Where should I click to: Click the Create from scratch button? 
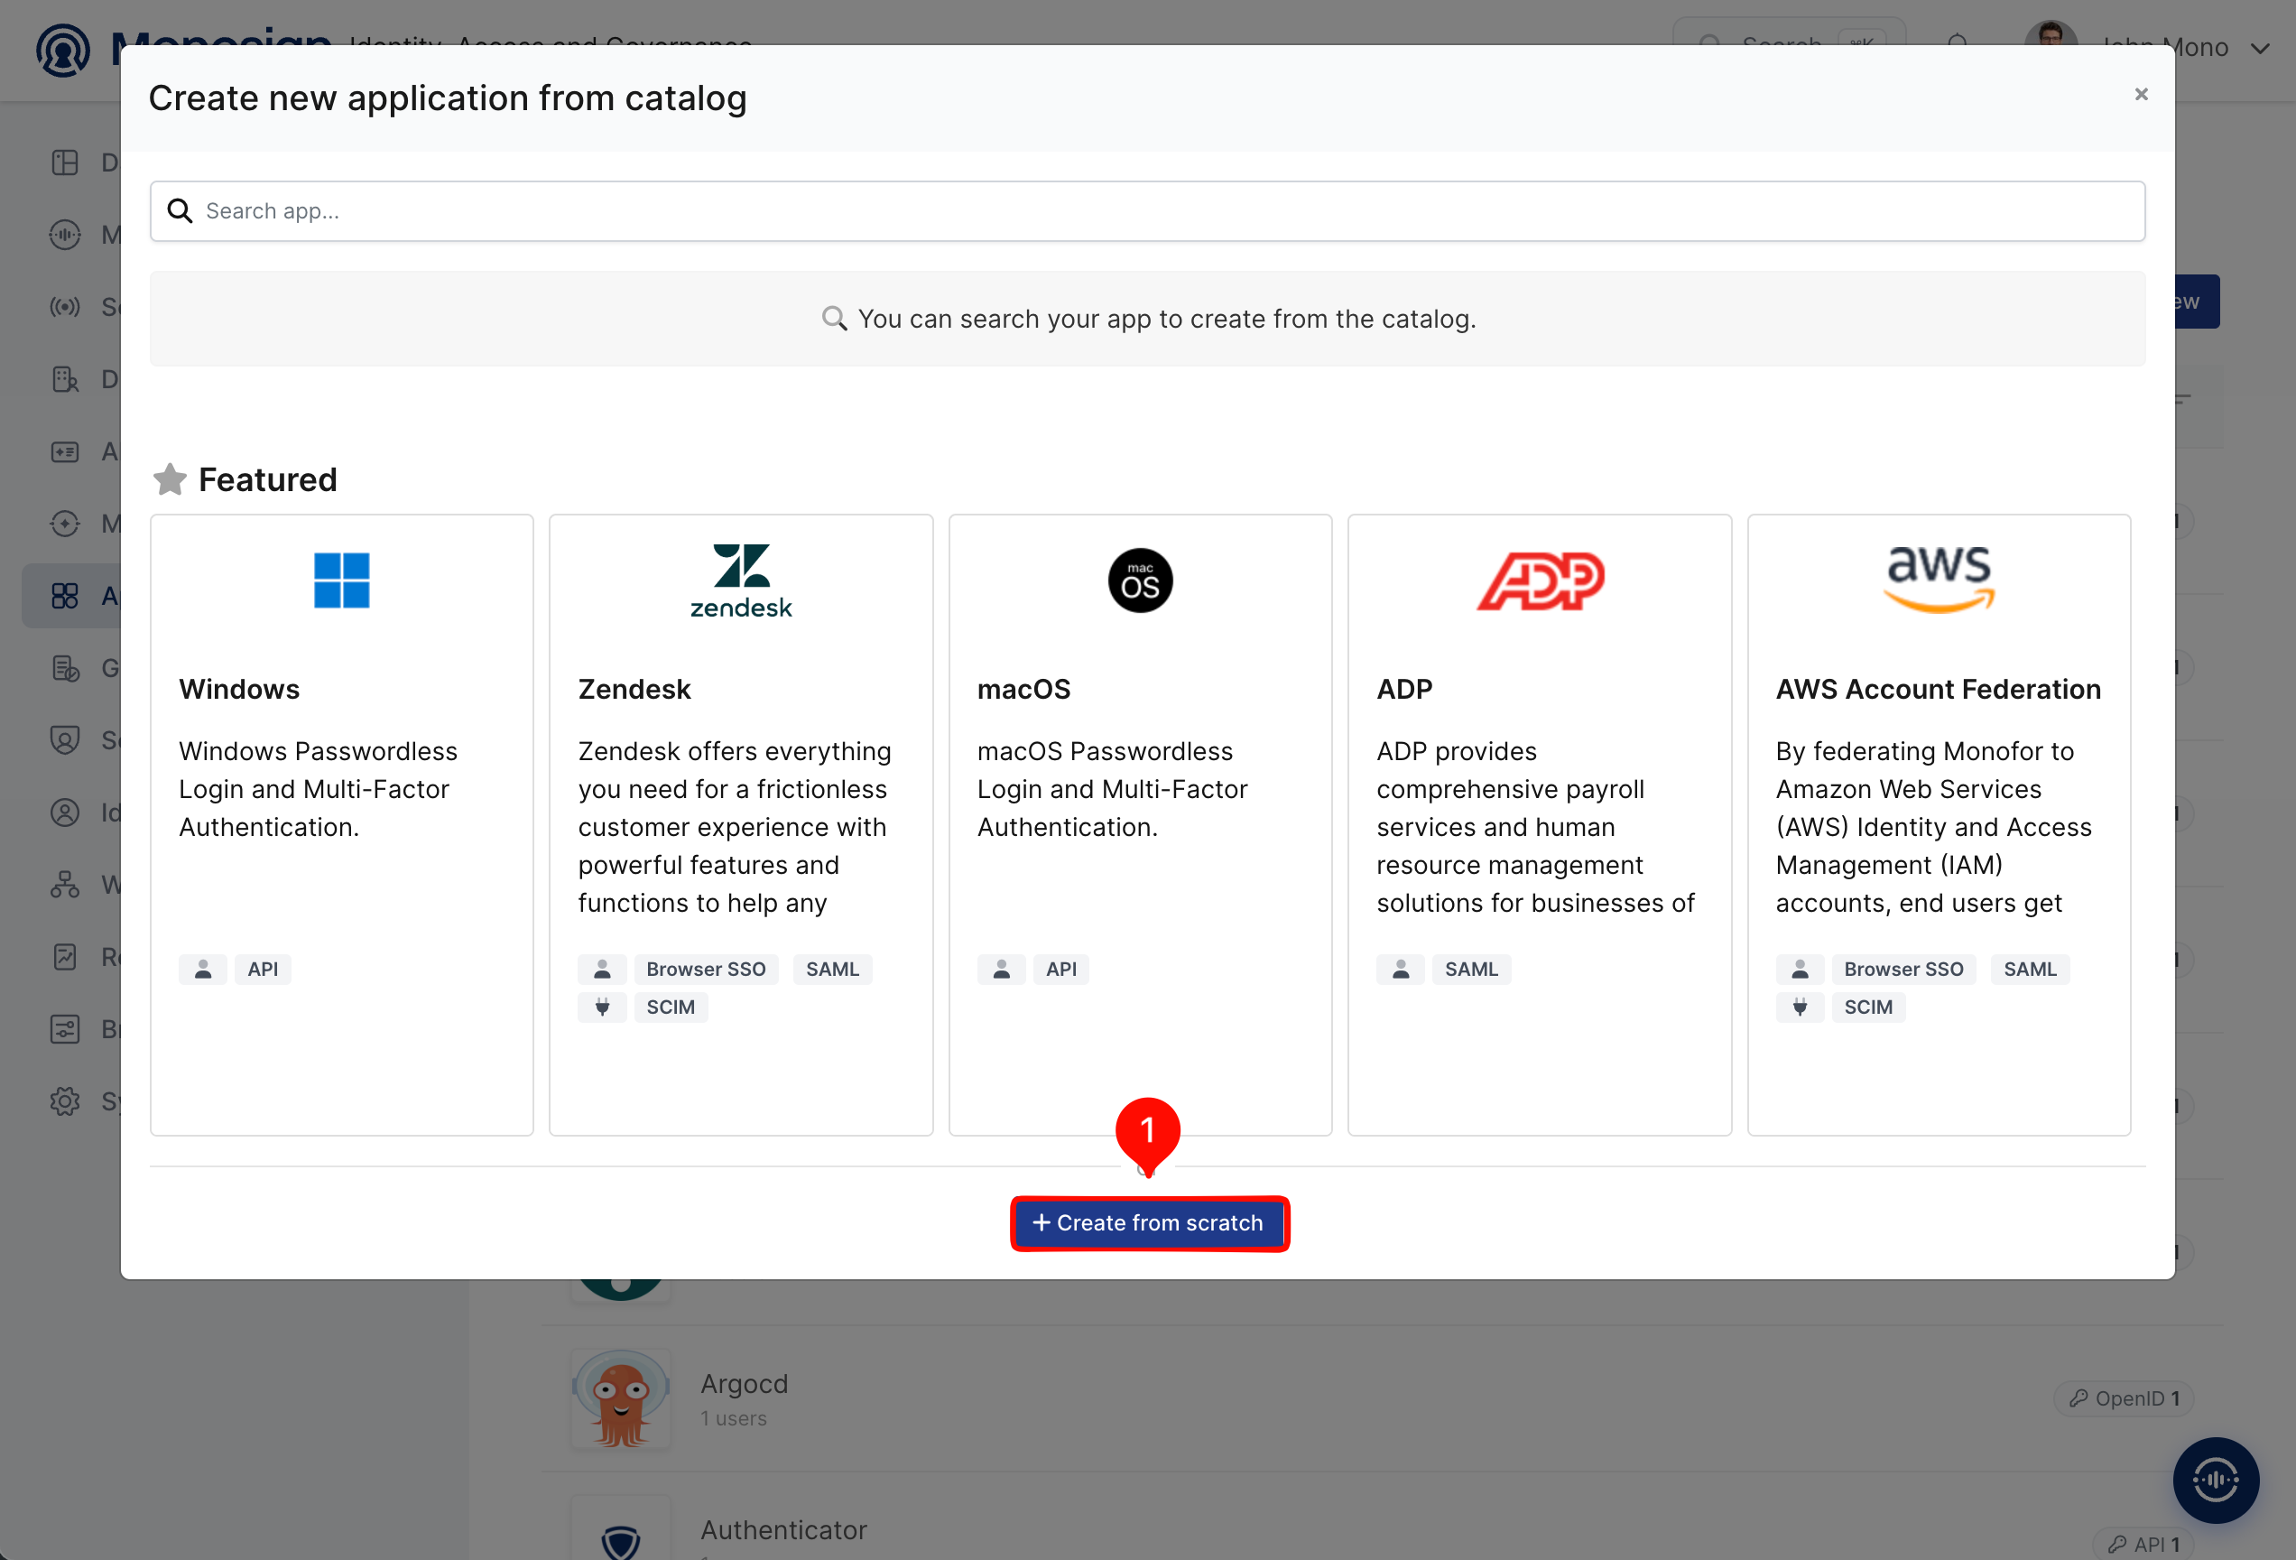tap(1149, 1223)
